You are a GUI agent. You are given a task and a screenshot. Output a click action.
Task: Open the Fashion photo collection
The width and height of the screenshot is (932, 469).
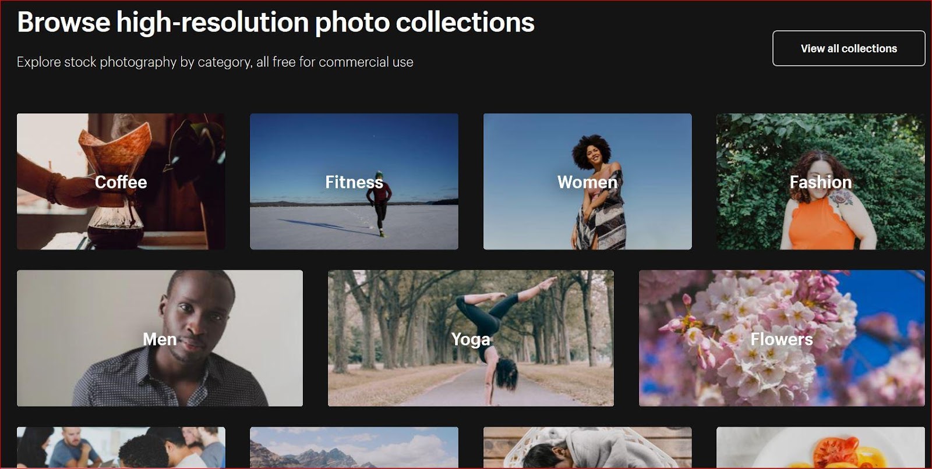click(x=821, y=182)
